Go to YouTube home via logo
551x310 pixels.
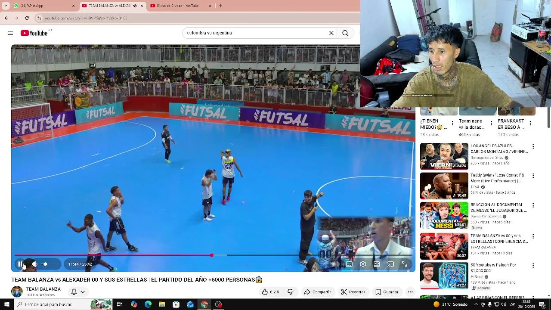(x=34, y=33)
